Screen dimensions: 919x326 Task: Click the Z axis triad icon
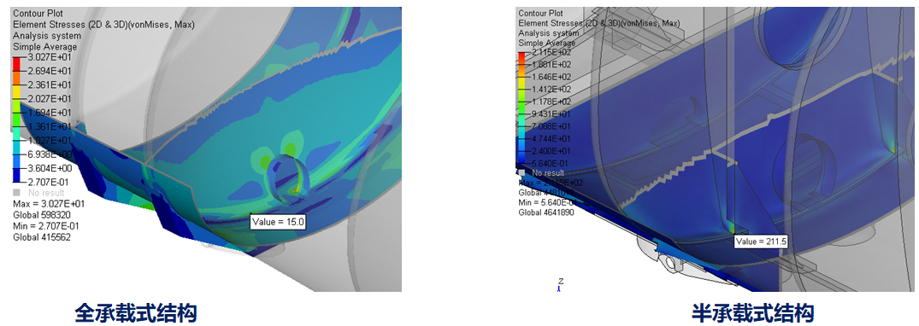pyautogui.click(x=561, y=284)
